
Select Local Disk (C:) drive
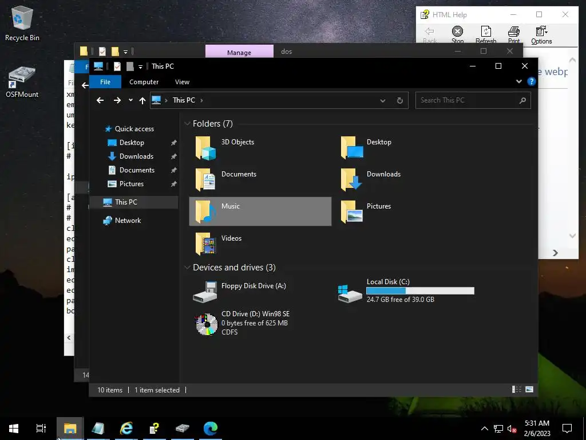click(406, 291)
